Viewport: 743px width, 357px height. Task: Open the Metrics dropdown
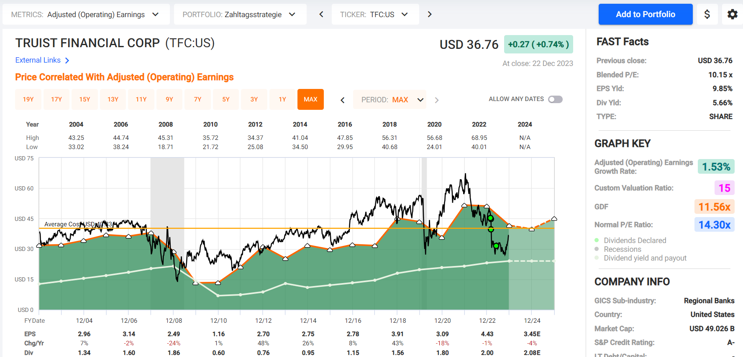click(x=86, y=14)
